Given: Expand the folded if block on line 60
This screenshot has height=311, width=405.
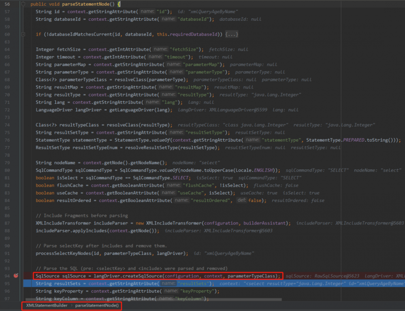Looking at the screenshot, I should pos(23,34).
